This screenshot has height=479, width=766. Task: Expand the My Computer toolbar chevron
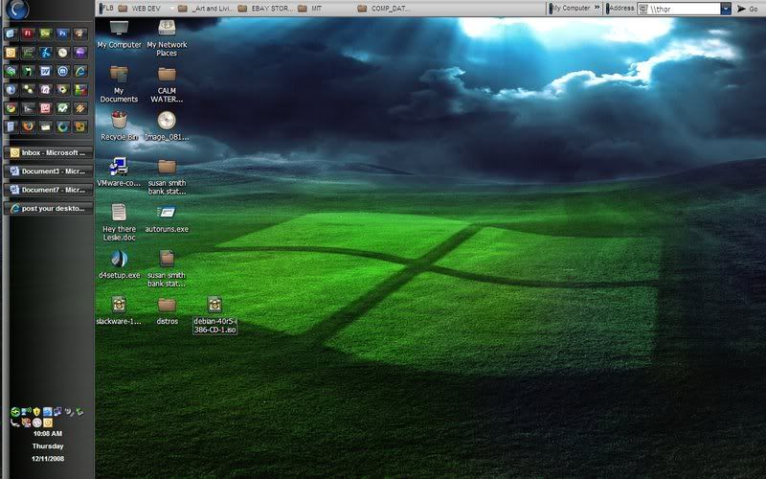597,8
